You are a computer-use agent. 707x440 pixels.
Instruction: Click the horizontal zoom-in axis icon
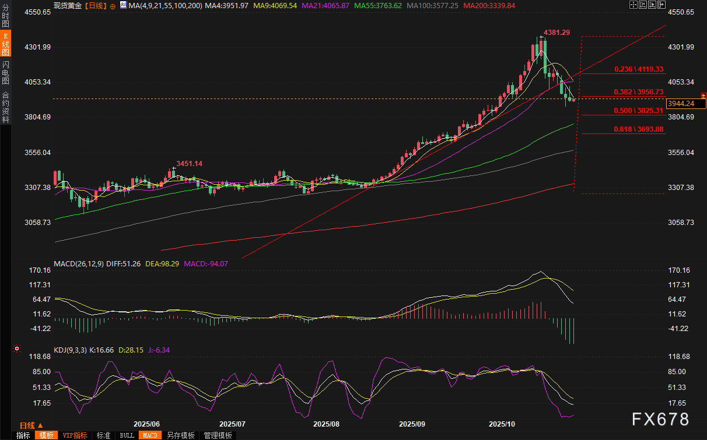(642, 5)
